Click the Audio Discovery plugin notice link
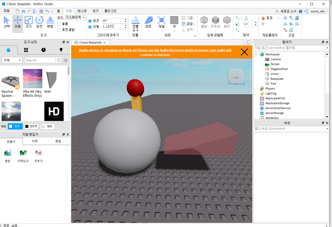This screenshot has width=332, height=227. 155,53
